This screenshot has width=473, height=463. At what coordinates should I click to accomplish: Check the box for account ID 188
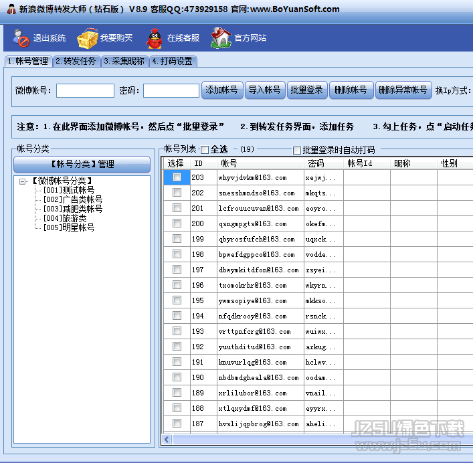(x=177, y=408)
